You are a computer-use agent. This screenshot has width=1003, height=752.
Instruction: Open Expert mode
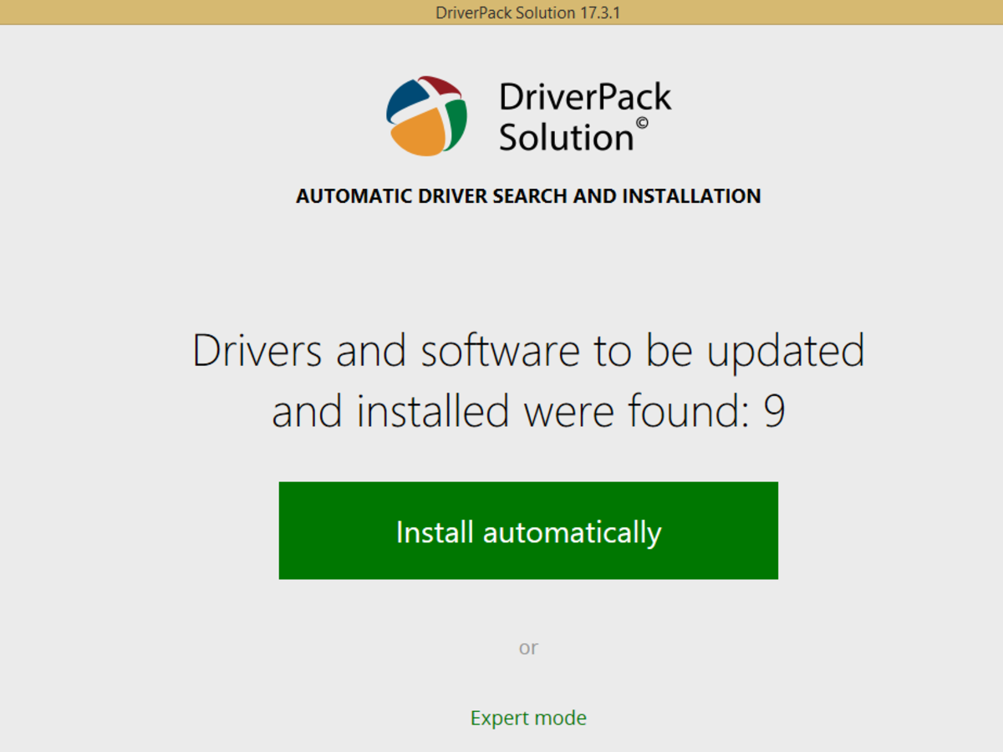528,717
